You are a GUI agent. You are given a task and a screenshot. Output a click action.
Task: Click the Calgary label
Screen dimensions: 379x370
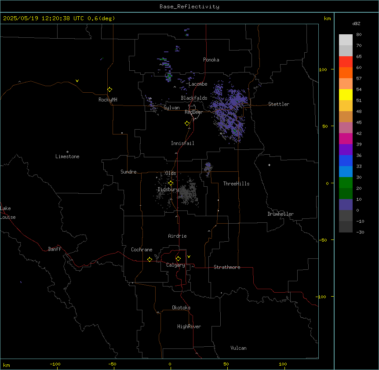[x=176, y=265]
